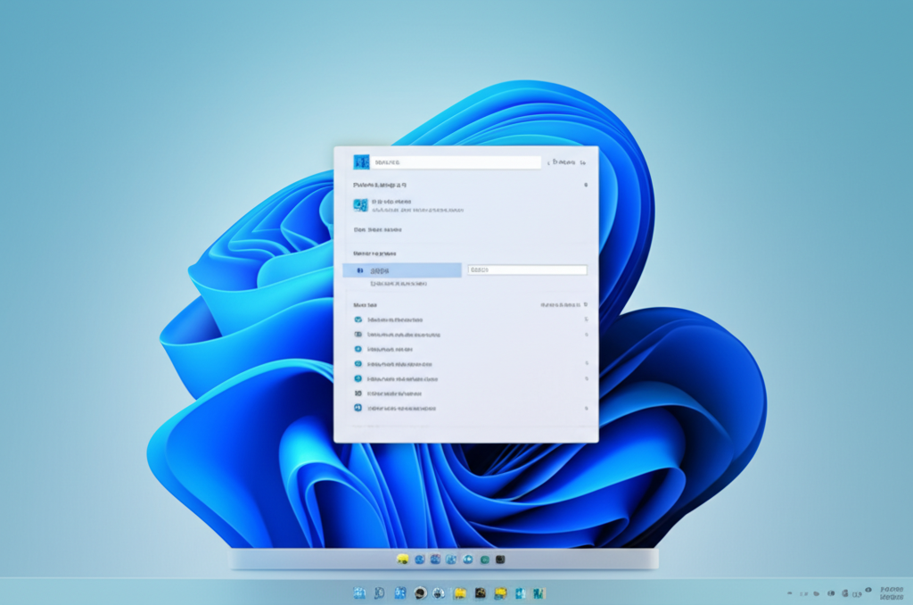
Task: Expand arrow at right of first list row
Action: 586,319
